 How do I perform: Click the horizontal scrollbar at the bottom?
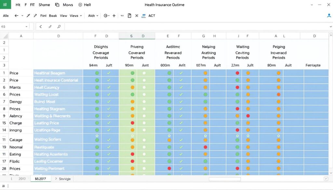click(224, 179)
